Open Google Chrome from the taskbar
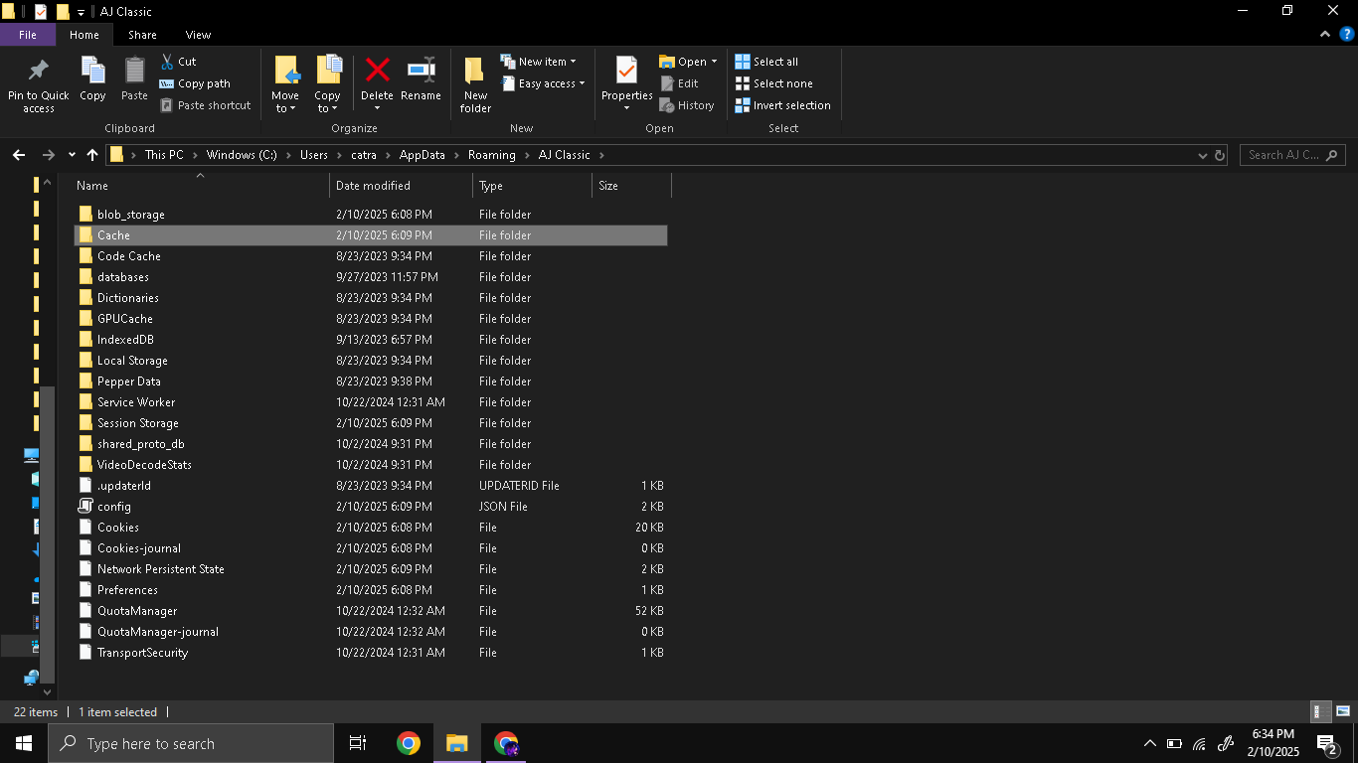This screenshot has height=763, width=1358. [x=408, y=743]
